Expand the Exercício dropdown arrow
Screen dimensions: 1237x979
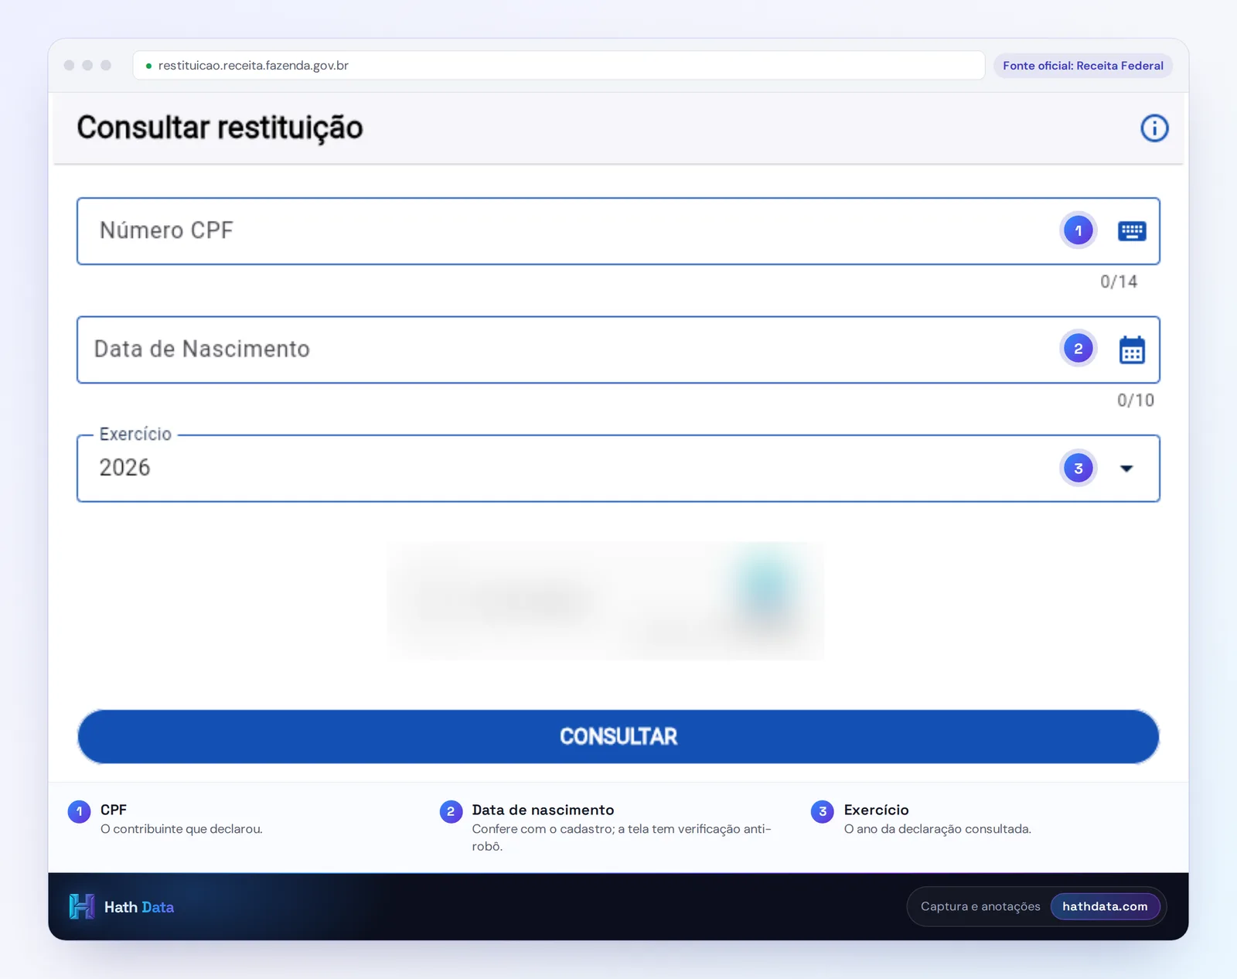(x=1126, y=469)
